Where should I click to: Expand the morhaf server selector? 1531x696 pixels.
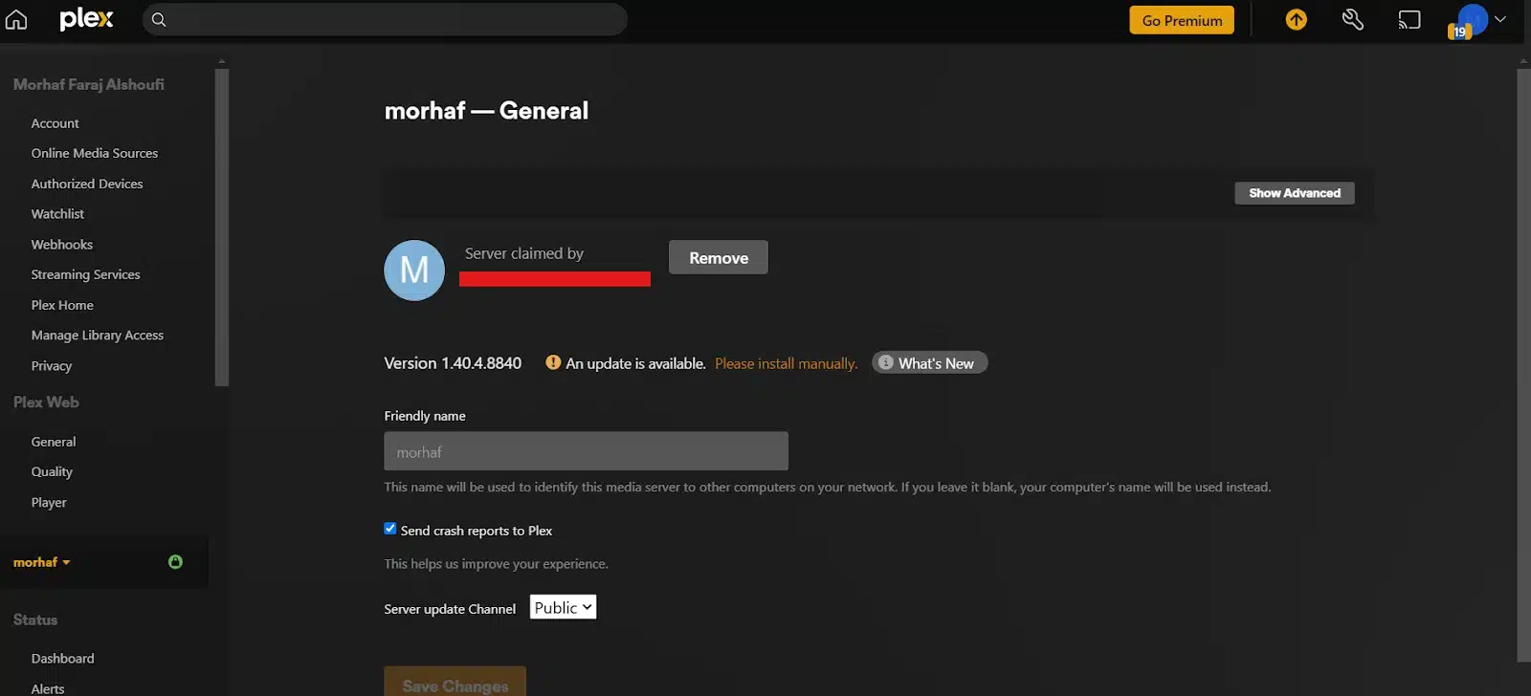click(42, 562)
